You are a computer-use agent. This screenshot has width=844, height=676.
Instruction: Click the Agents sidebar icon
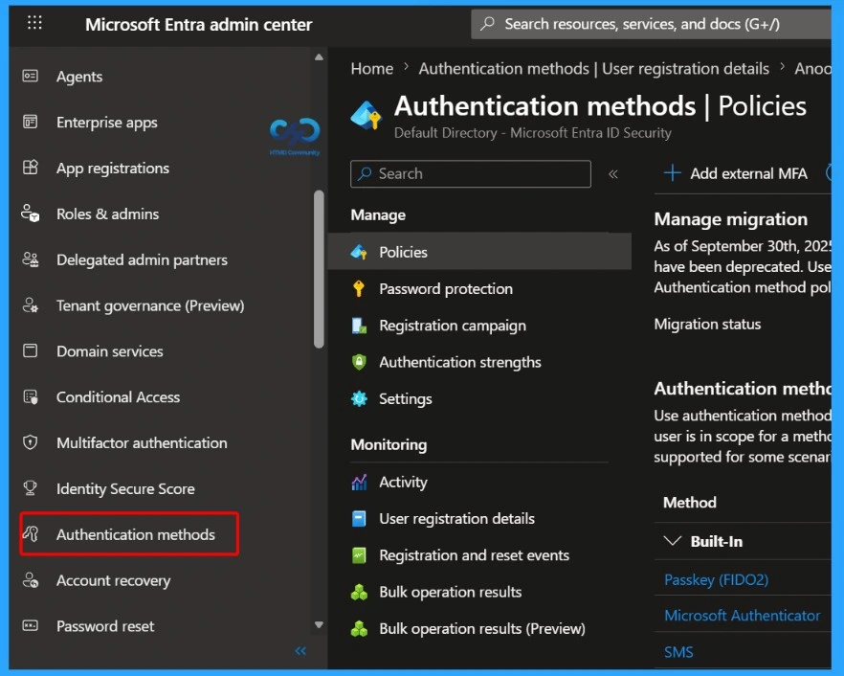pos(31,76)
